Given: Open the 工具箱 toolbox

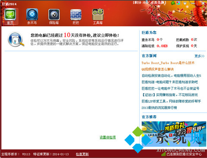Looking at the screenshot, I should point(98,16).
